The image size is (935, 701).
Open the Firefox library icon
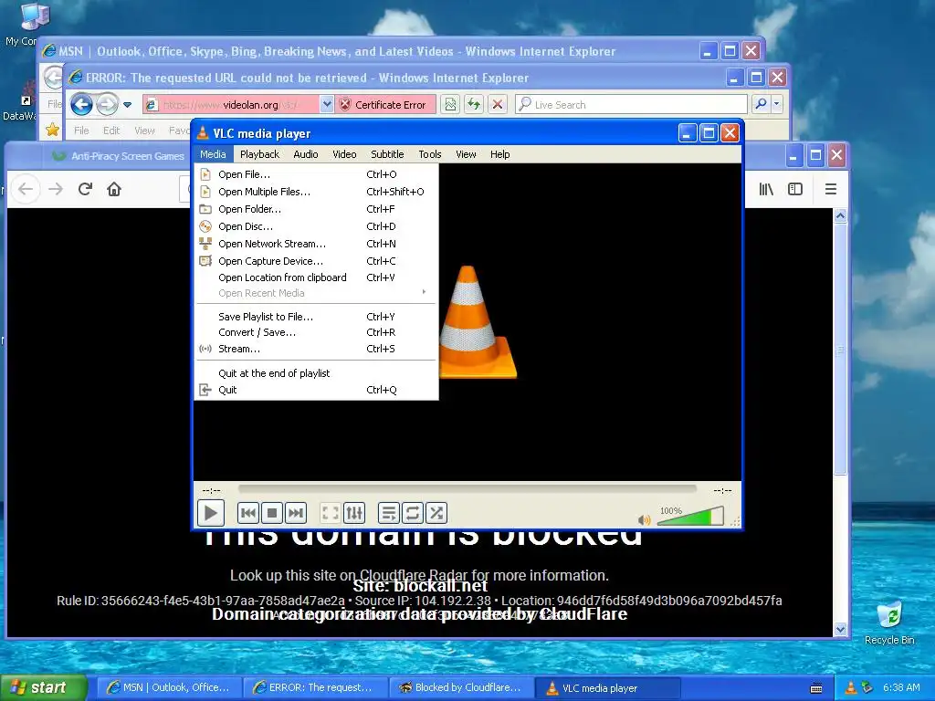(766, 189)
